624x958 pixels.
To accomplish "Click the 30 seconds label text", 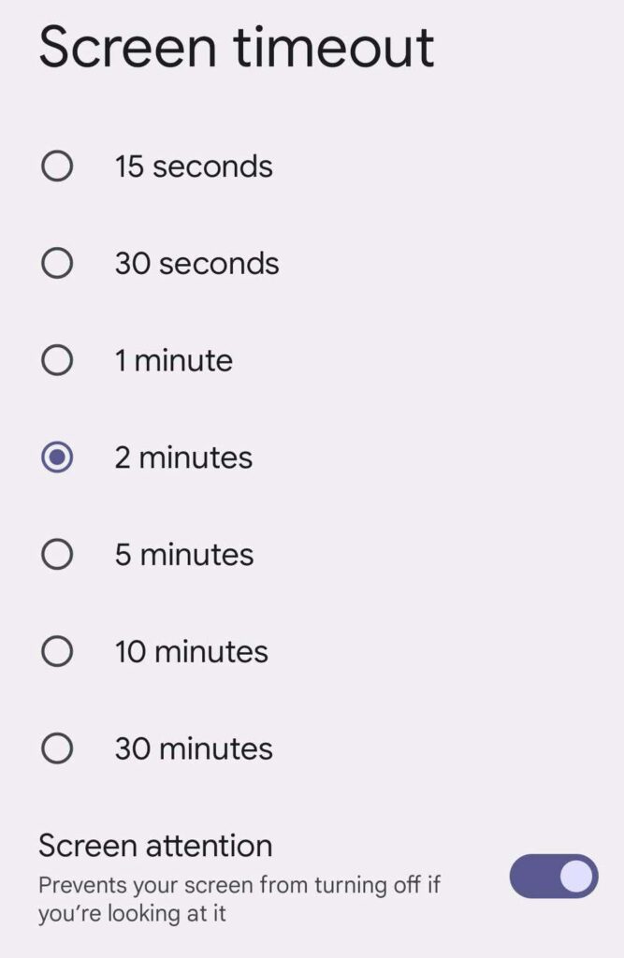I will [196, 263].
